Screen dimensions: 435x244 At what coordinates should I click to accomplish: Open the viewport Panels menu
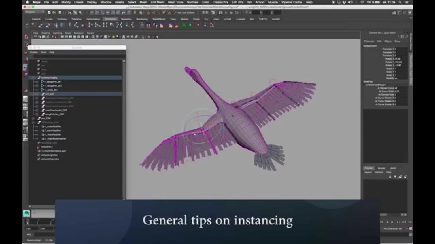pyautogui.click(x=90, y=33)
